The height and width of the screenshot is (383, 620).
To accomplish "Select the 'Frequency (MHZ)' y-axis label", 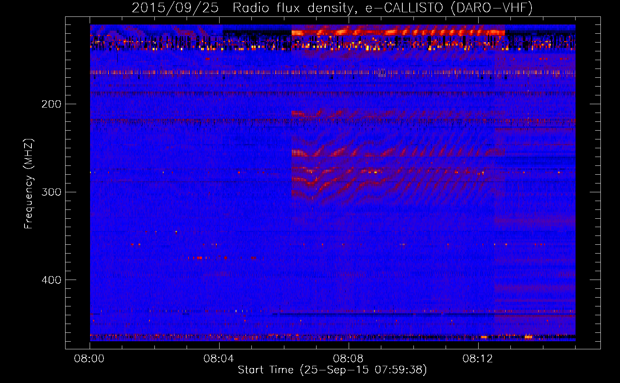I will pyautogui.click(x=29, y=183).
